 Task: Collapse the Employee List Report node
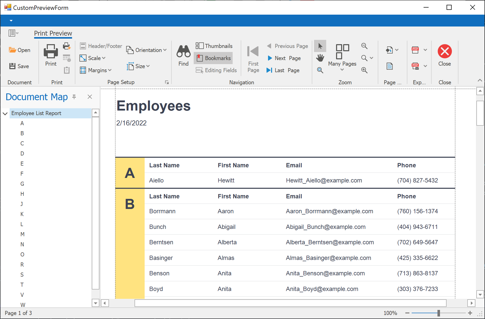[x=5, y=114]
